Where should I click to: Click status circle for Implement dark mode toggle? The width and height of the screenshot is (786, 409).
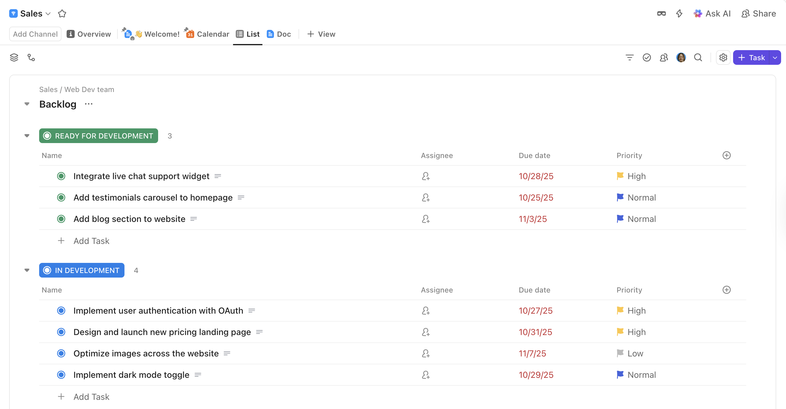pyautogui.click(x=61, y=375)
